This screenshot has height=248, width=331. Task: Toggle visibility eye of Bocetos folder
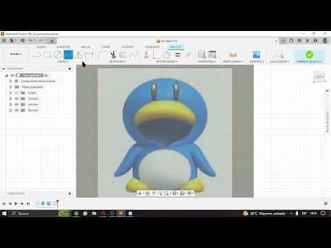click(17, 110)
